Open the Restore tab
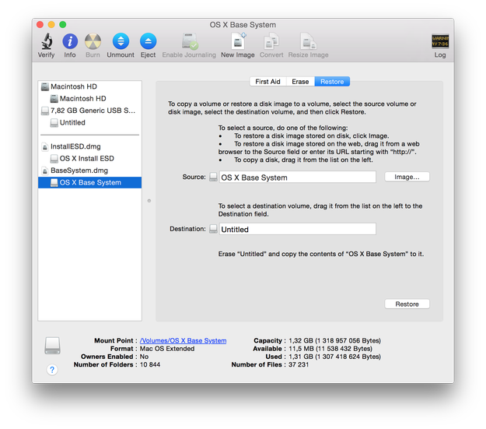Screen dimensions: 486x429 [332, 82]
